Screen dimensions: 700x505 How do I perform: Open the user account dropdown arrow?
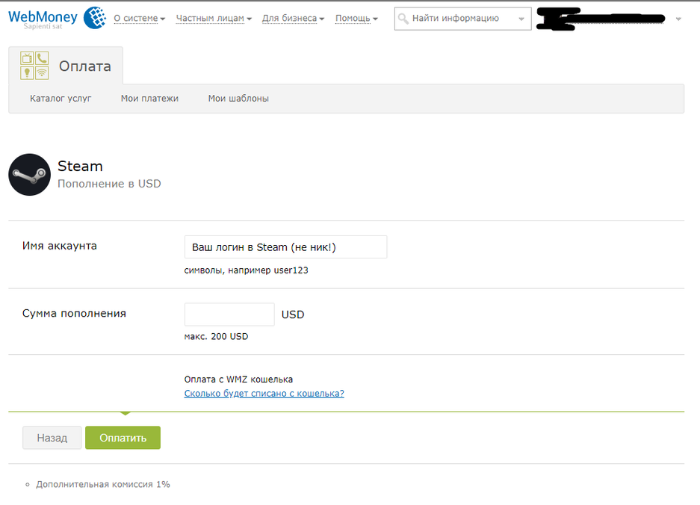pos(678,19)
